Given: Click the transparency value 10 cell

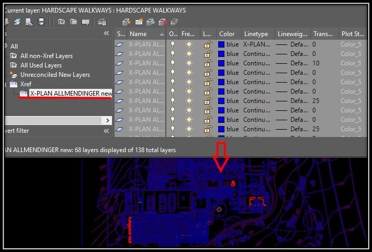Looking at the screenshot, I should tap(316, 63).
